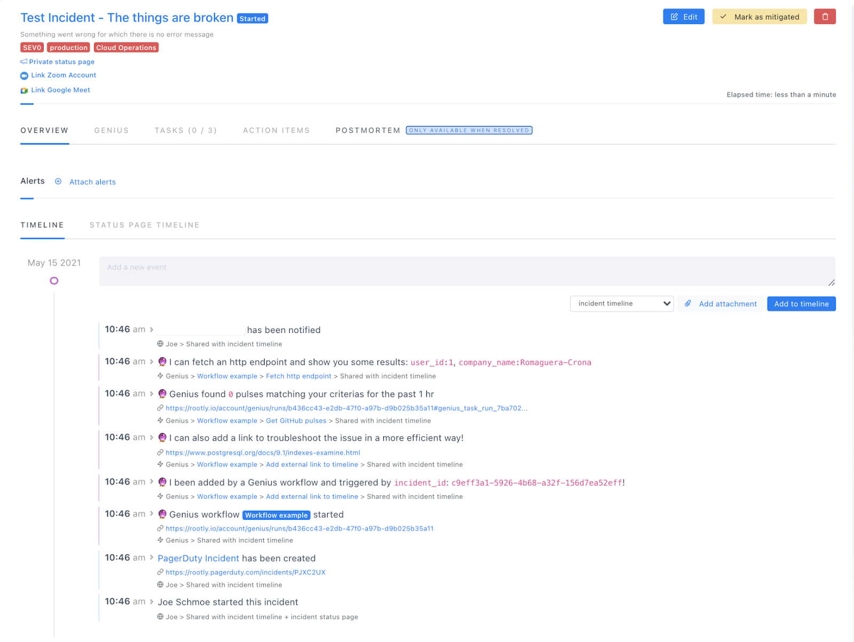Click the paperclip Add attachment icon
This screenshot has height=642, width=854.
pyautogui.click(x=688, y=304)
